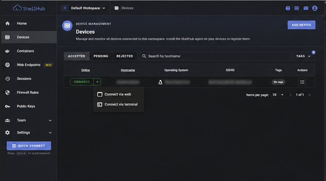326x181 pixels.
Task: Click the Sessions sidebar label
Action: (x=24, y=79)
